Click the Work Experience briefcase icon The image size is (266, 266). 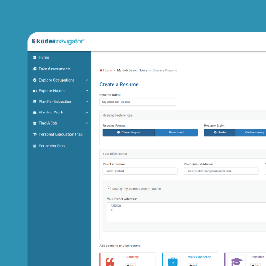173,261
